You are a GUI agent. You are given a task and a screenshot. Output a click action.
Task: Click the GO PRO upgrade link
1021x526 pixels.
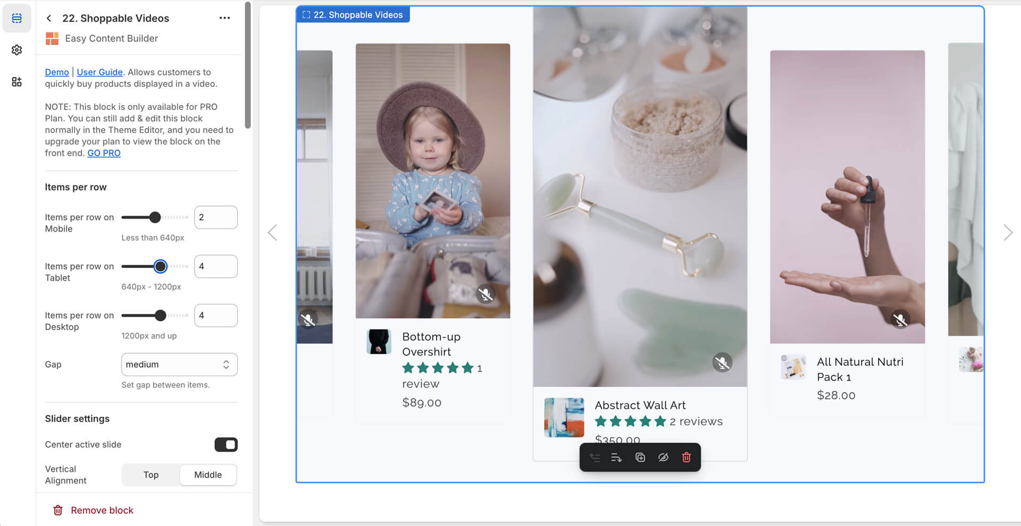point(104,153)
